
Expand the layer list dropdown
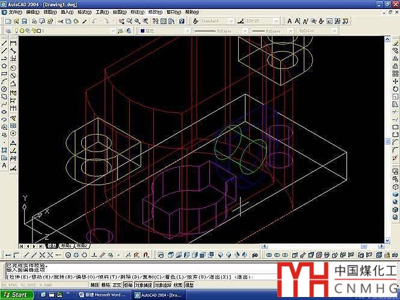coord(113,31)
